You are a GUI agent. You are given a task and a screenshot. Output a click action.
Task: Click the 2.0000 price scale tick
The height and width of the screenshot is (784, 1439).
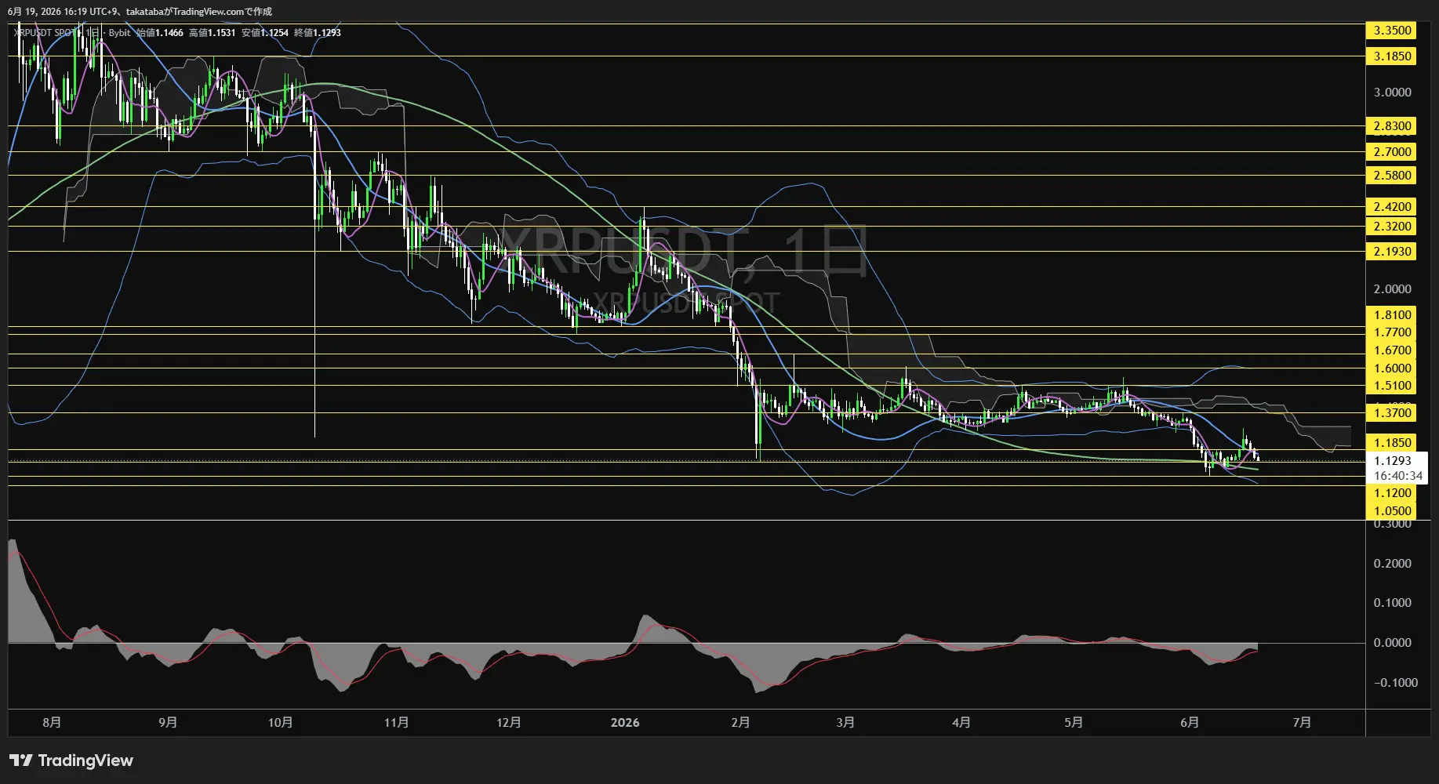pos(1392,289)
